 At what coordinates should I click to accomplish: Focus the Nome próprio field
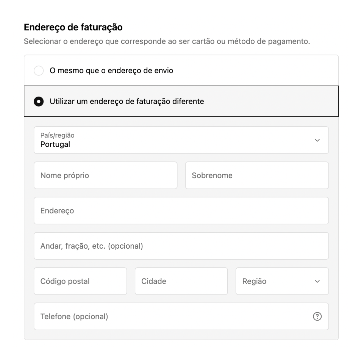(x=105, y=175)
